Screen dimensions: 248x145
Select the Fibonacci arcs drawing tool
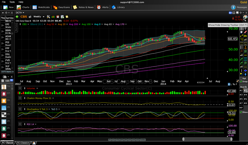click(x=242, y=39)
